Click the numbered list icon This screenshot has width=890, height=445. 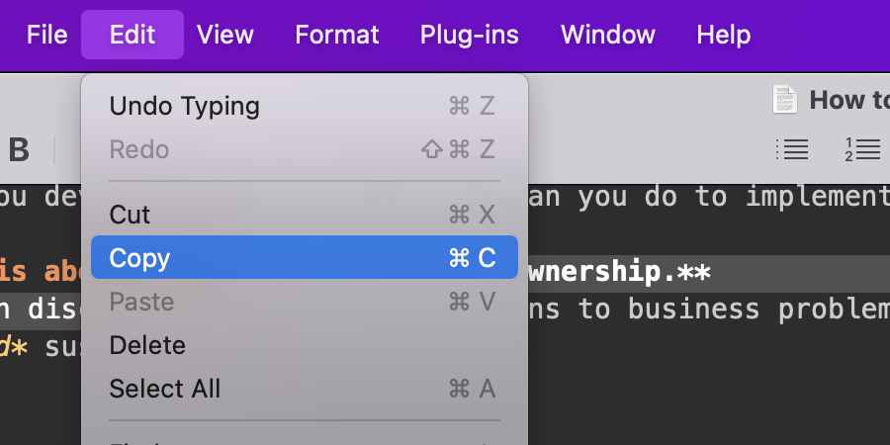point(862,149)
